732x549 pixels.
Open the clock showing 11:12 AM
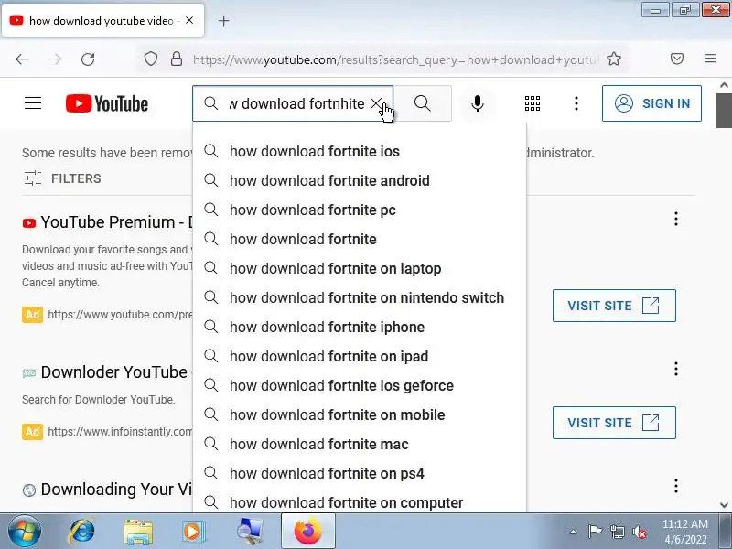(x=685, y=532)
